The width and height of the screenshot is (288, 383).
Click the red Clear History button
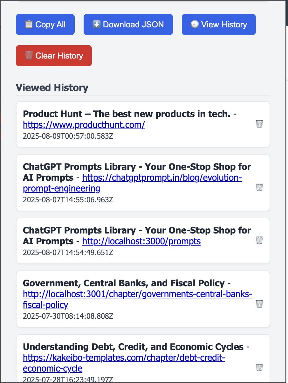[54, 56]
